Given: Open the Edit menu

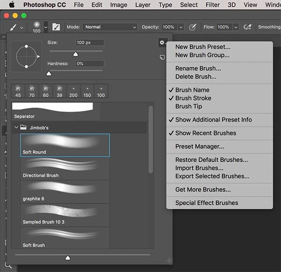Looking at the screenshot, I should pos(97,5).
